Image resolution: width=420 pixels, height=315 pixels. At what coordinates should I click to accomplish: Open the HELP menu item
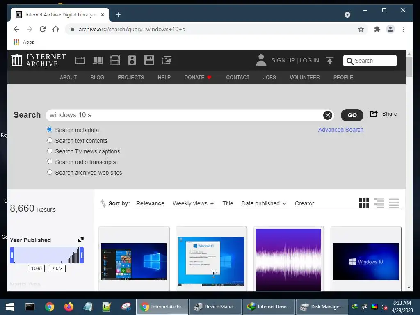tap(164, 78)
